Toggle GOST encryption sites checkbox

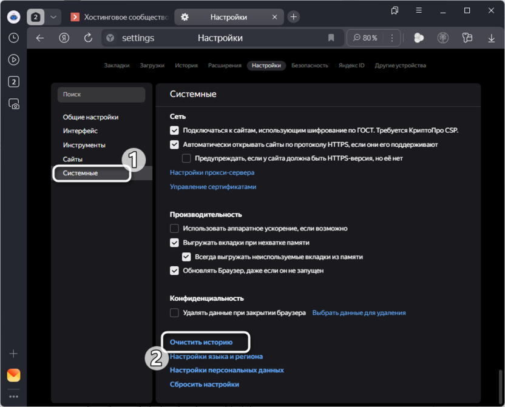[x=174, y=130]
